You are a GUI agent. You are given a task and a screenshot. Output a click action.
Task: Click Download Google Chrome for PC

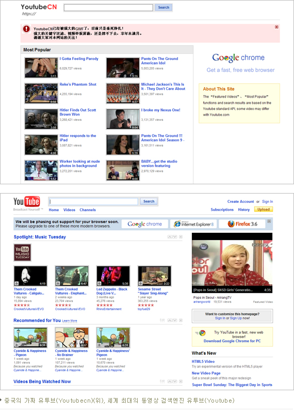tap(232, 341)
